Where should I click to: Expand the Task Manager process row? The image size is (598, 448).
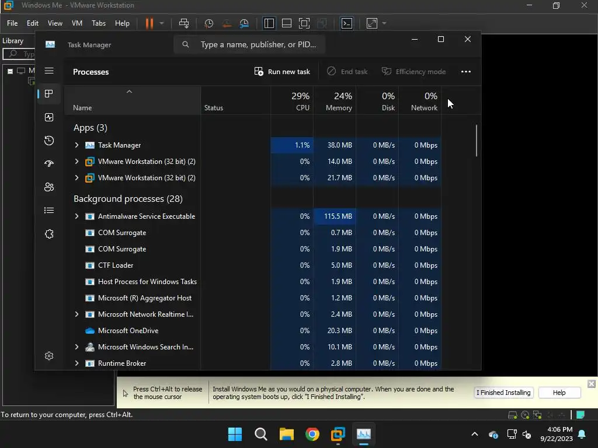pos(77,145)
